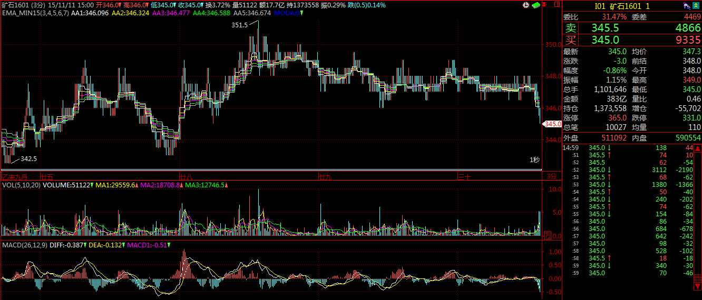Image resolution: width=702 pixels, height=300 pixels.
Task: Click the green double-arrow icon in quote header
Action: tap(696, 6)
